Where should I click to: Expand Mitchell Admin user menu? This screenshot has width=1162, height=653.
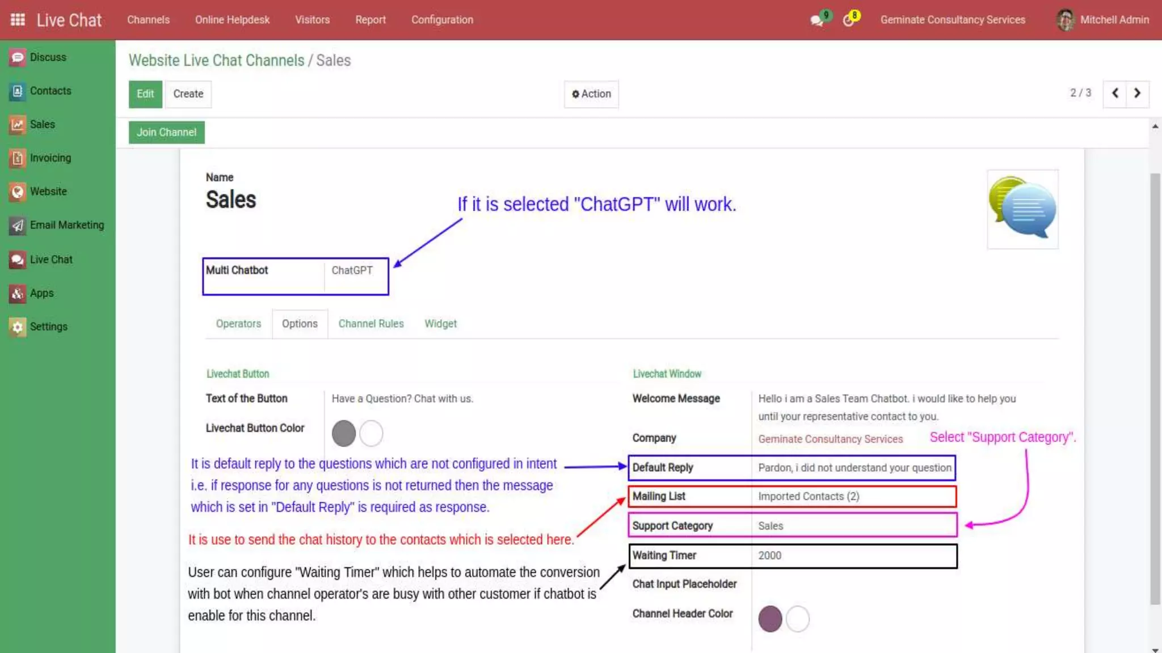click(x=1102, y=20)
